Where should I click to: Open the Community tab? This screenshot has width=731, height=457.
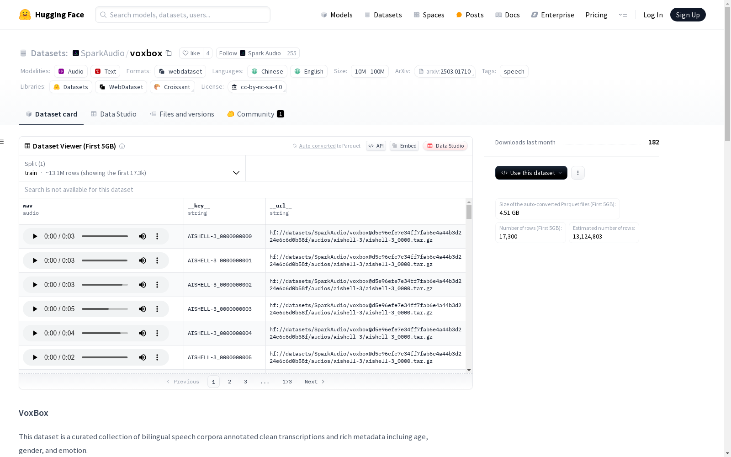[x=255, y=114]
